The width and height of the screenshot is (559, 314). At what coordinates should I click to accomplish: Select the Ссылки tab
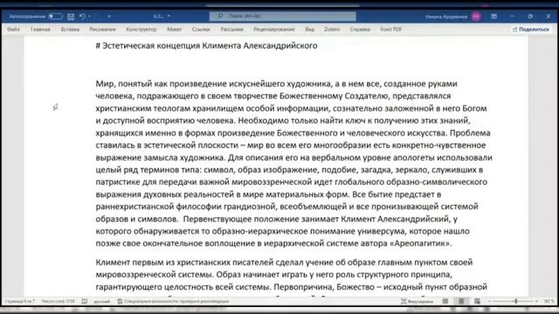click(201, 29)
